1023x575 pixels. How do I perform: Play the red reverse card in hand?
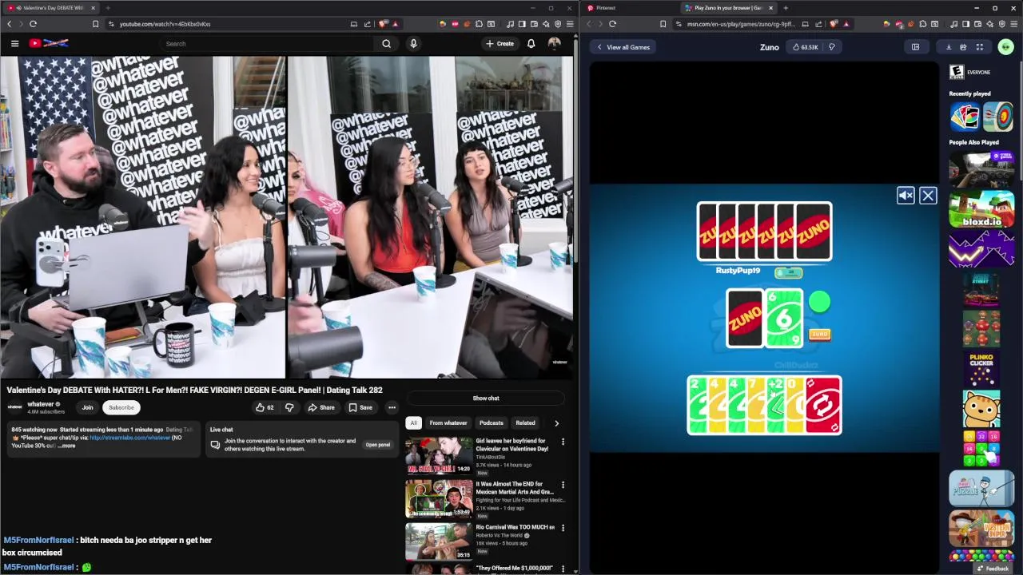[x=822, y=406]
